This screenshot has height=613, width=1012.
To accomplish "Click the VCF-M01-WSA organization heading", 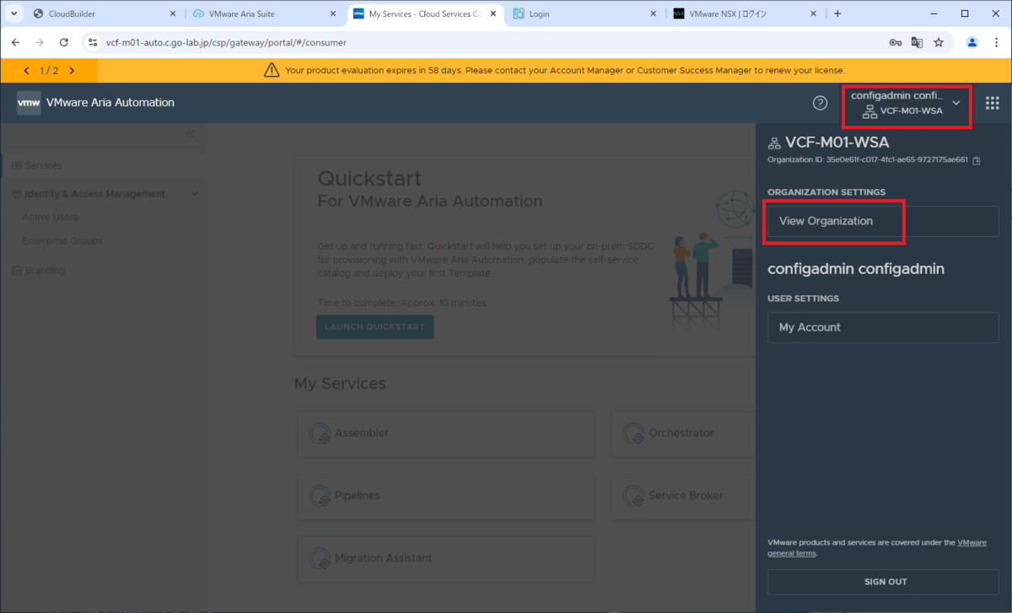I will 837,142.
